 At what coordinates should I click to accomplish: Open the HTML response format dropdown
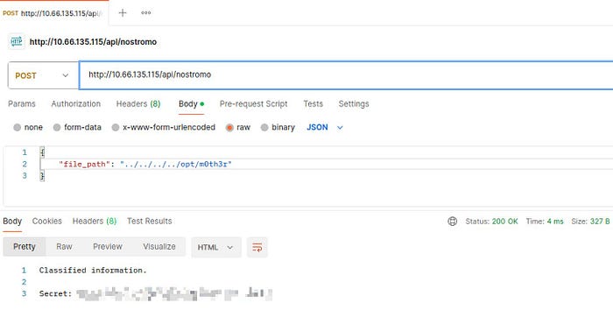[215, 247]
